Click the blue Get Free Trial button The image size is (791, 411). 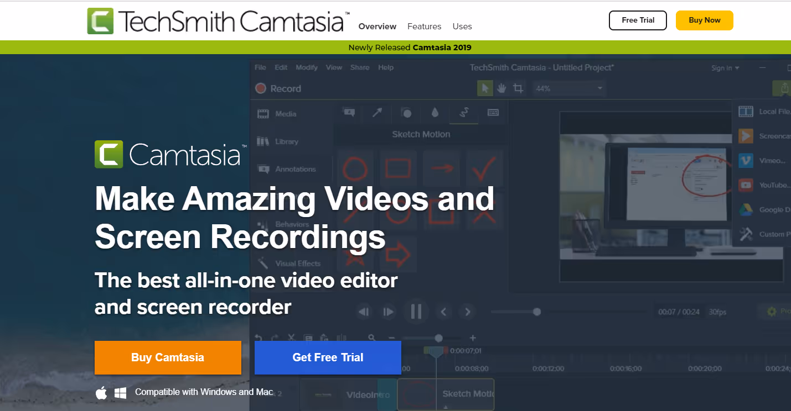coord(328,357)
